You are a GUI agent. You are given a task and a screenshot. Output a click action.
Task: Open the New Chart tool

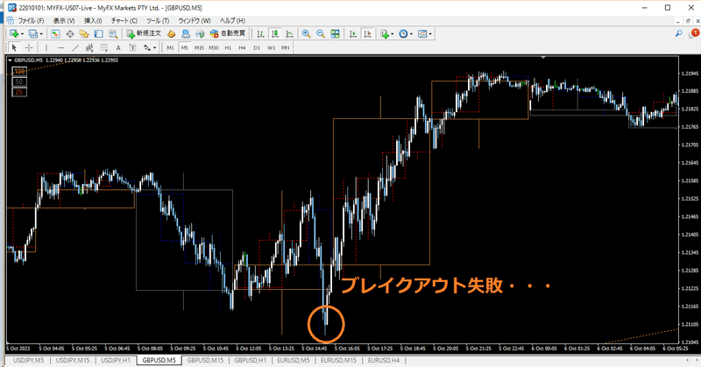pyautogui.click(x=13, y=33)
